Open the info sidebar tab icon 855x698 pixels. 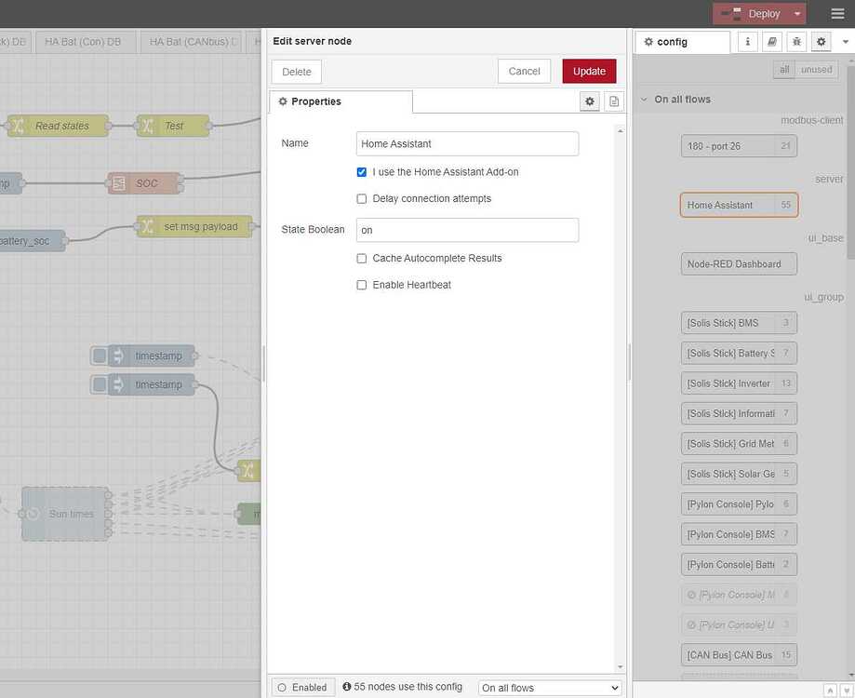click(747, 42)
